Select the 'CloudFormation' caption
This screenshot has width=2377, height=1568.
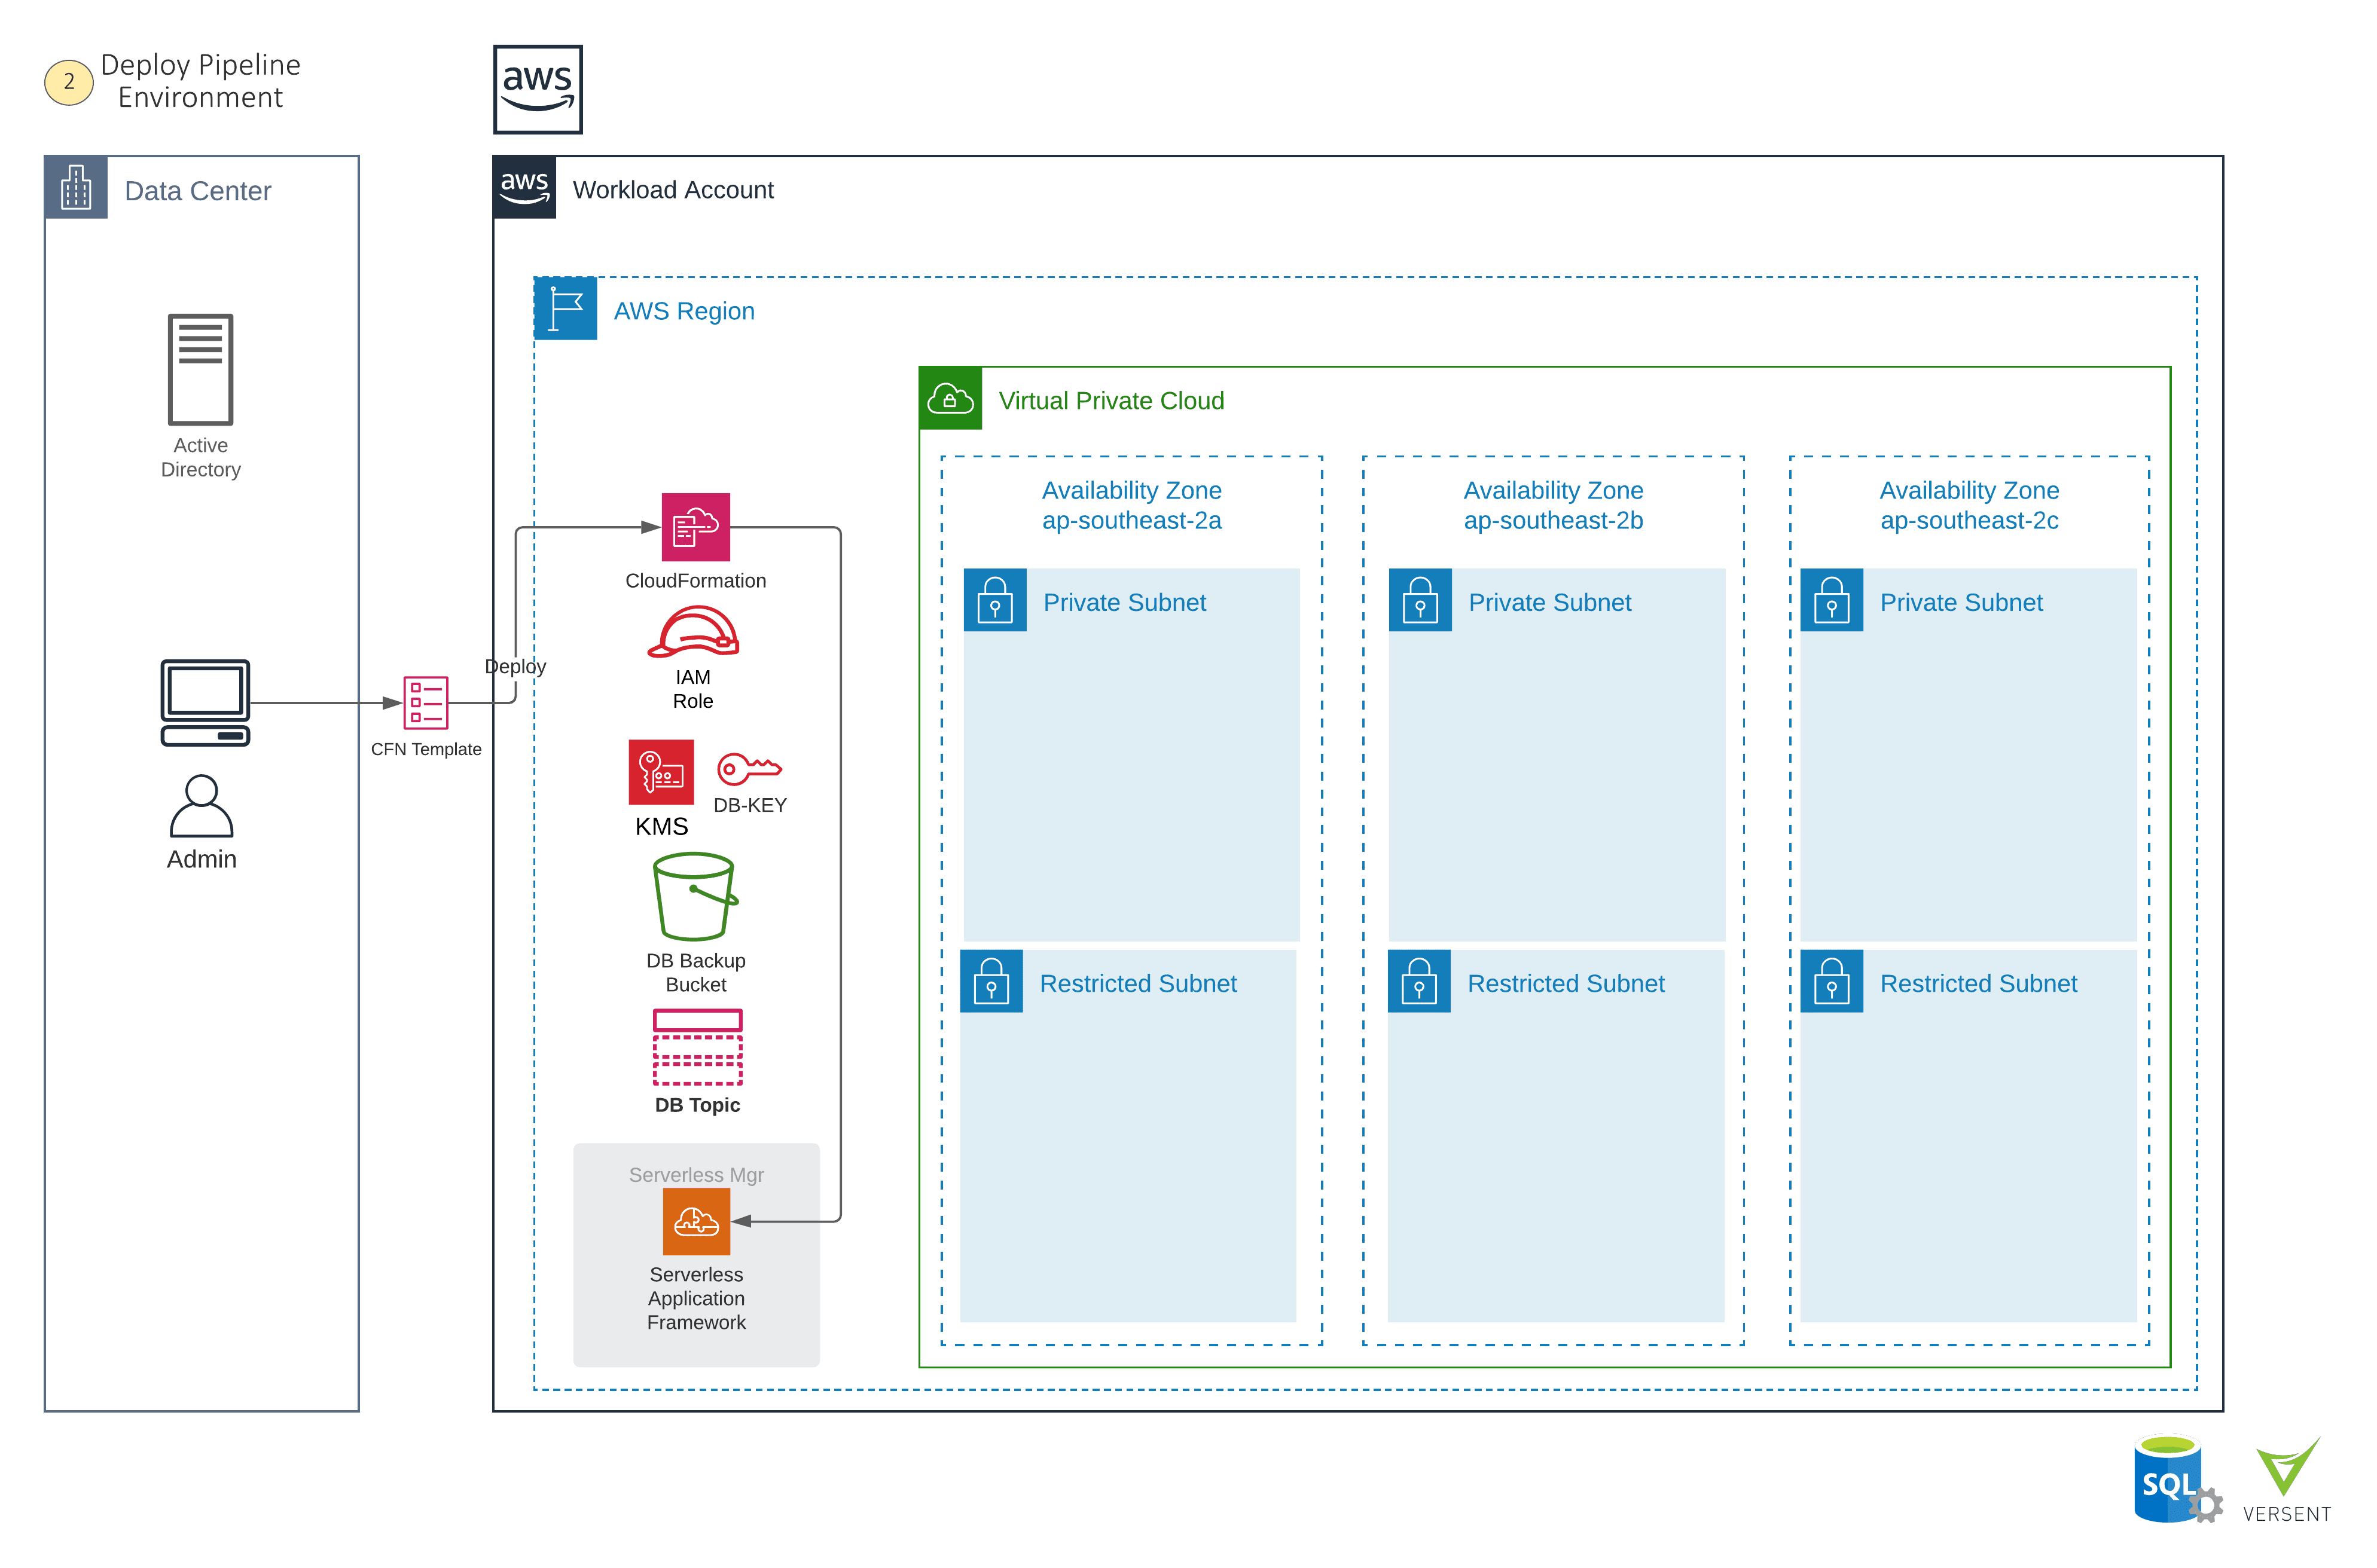695,581
